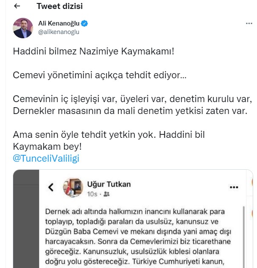
Task: Open the @alikenanoglu handle
Action: coord(59,31)
